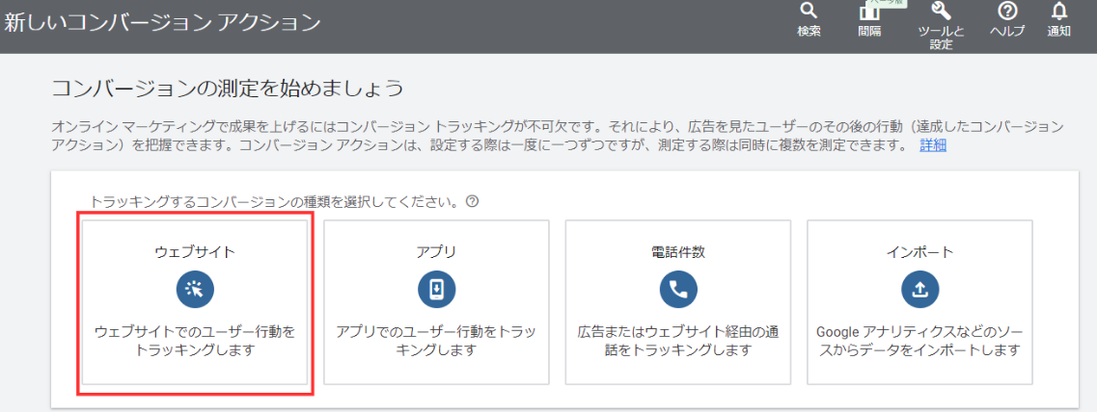
Task: Click the 間隔 chart icon in header
Action: coord(869,12)
